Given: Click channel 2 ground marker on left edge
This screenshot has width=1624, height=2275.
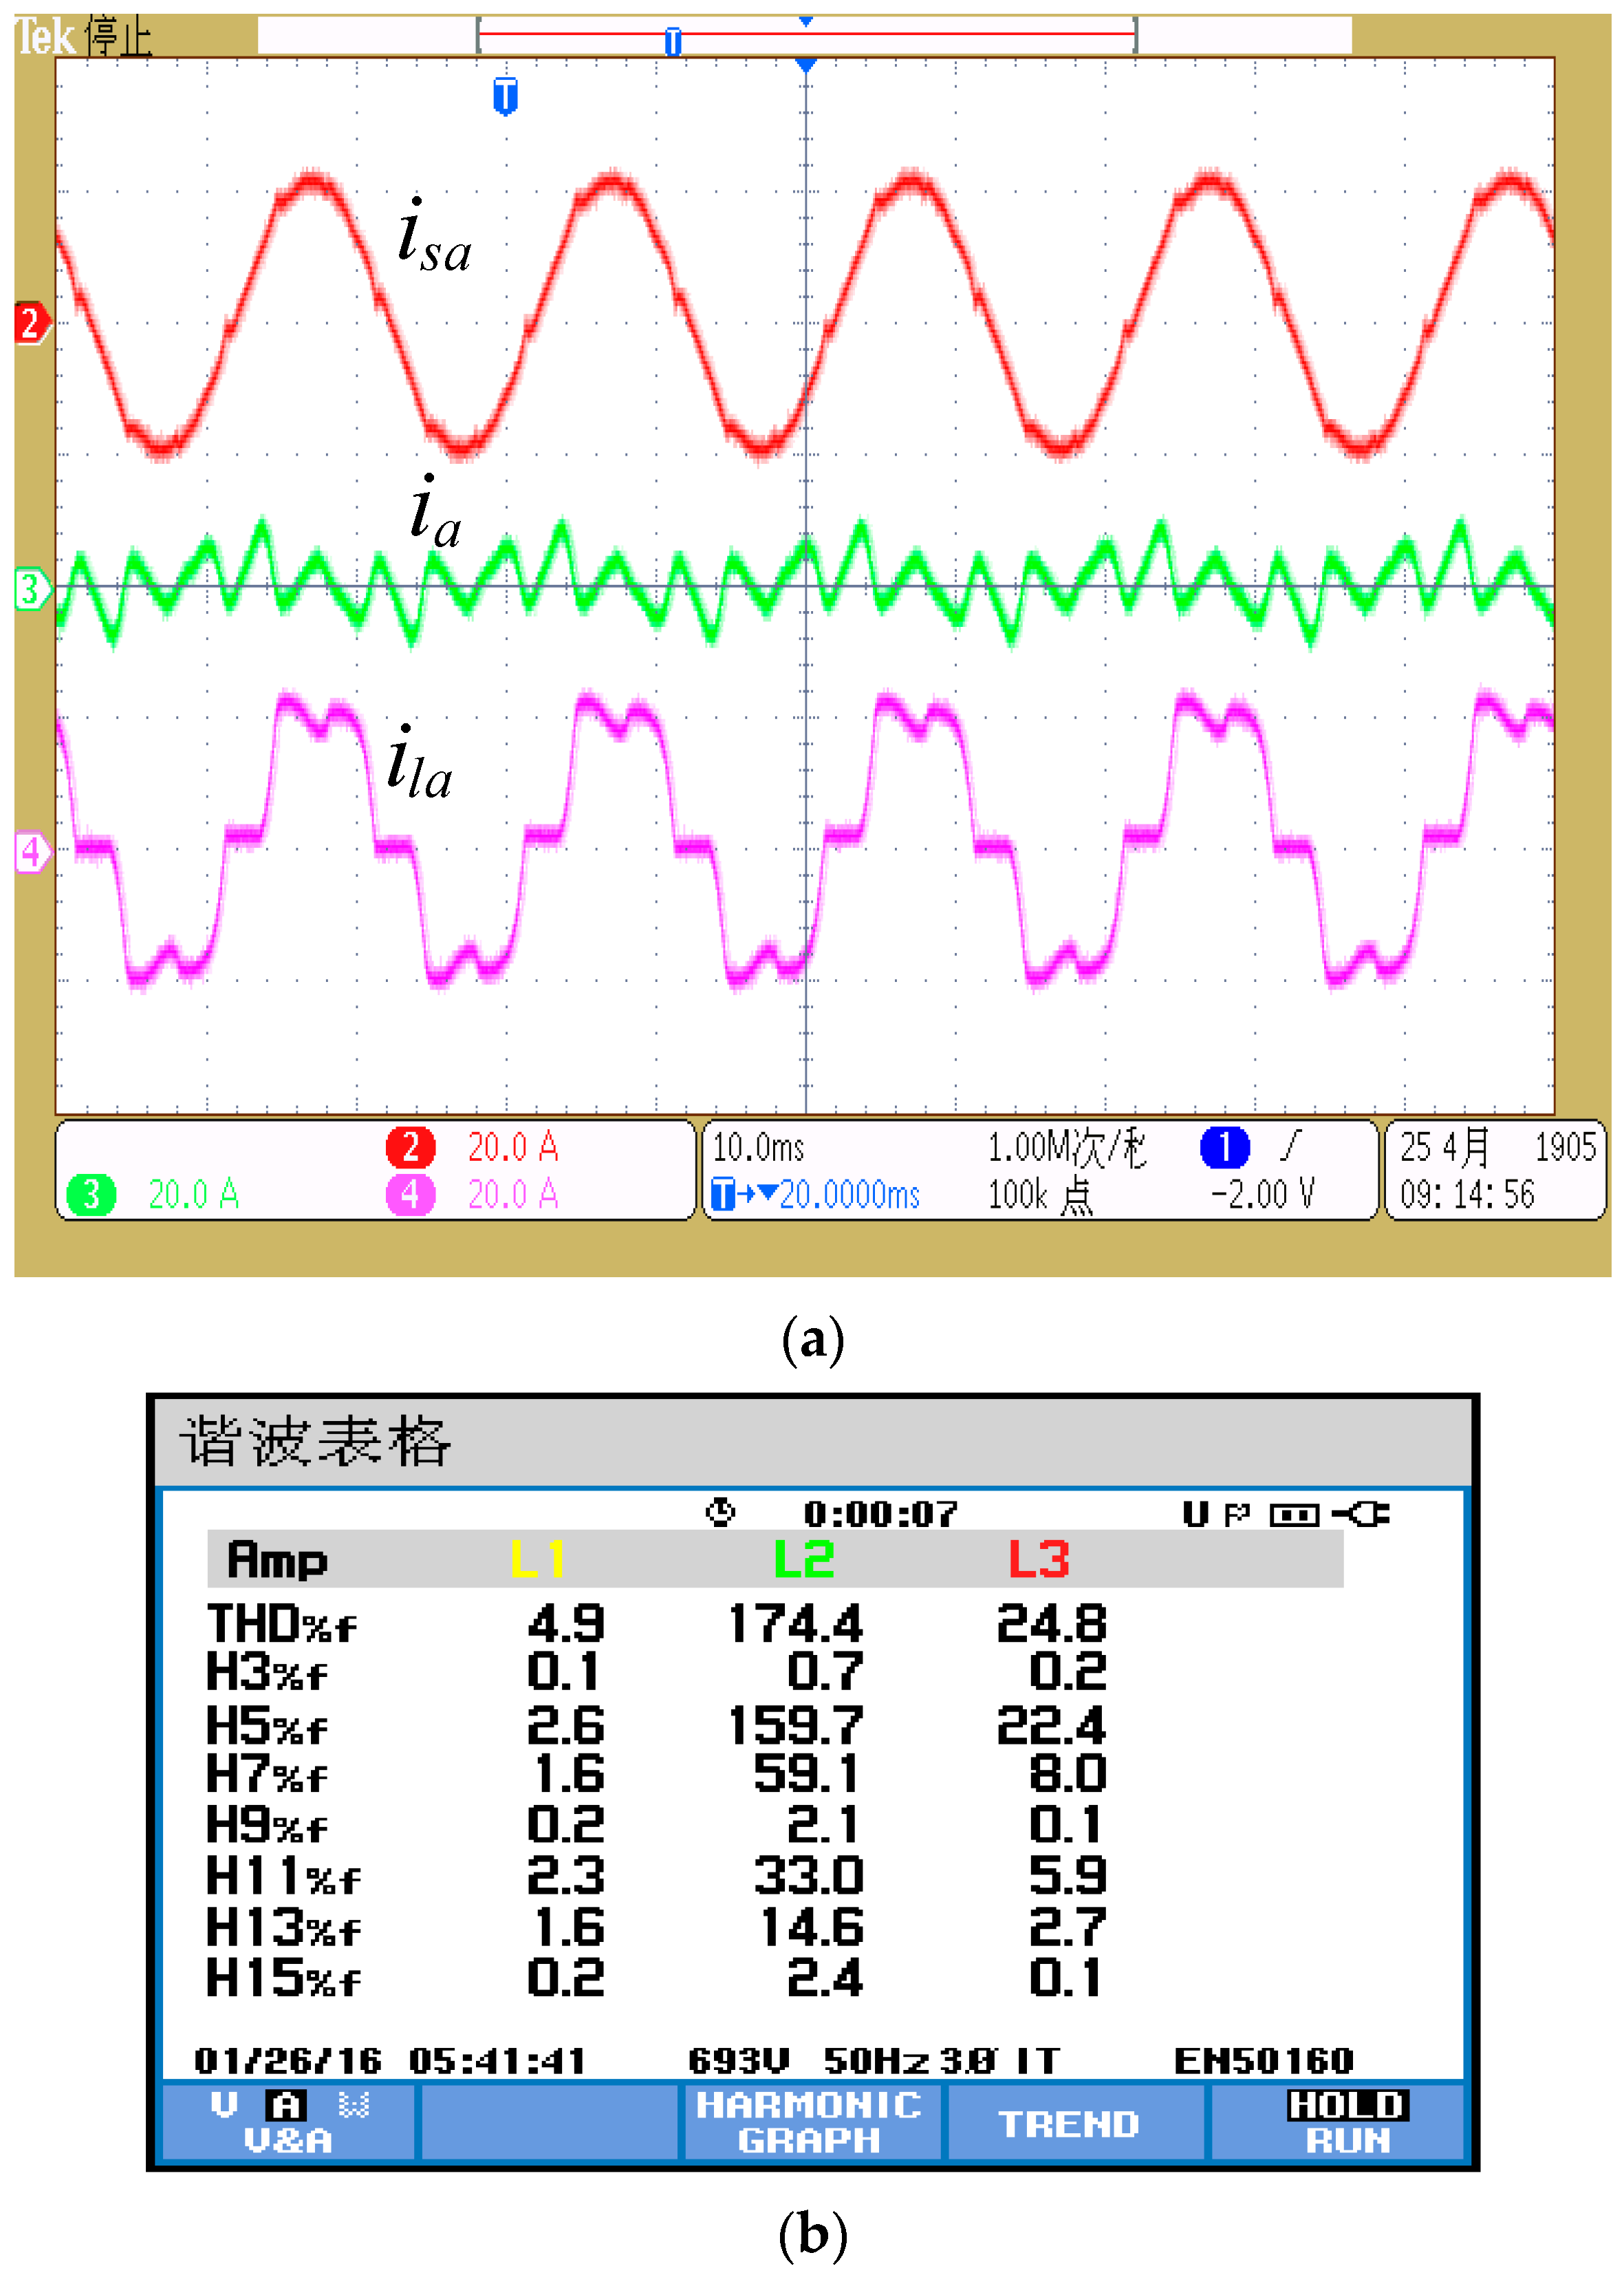Looking at the screenshot, I should pyautogui.click(x=30, y=323).
